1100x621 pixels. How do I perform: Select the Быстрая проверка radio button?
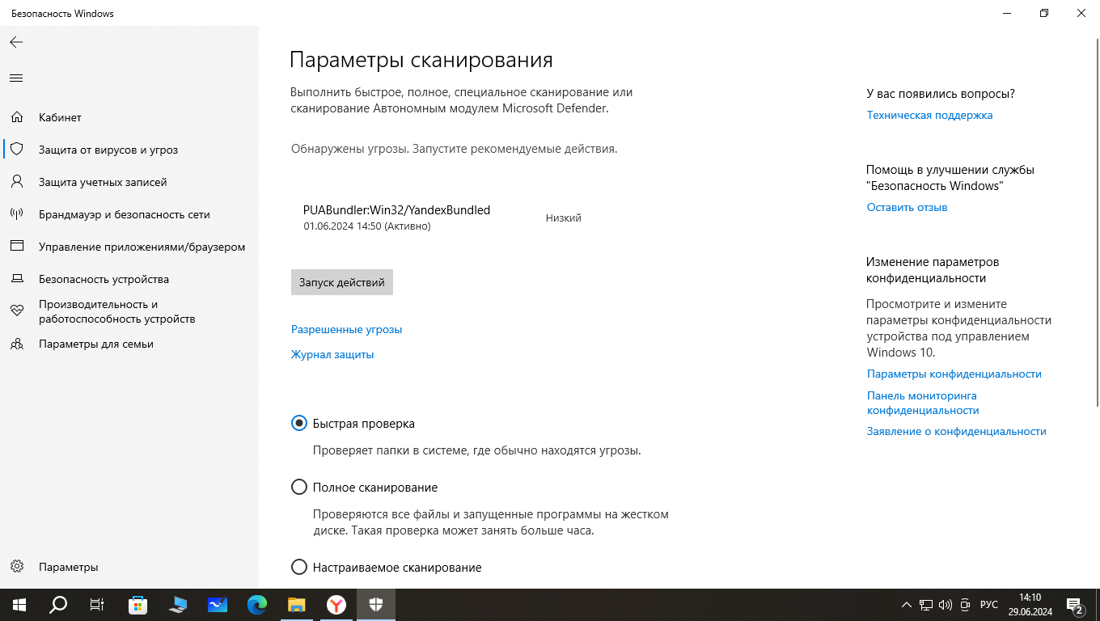[x=299, y=423]
